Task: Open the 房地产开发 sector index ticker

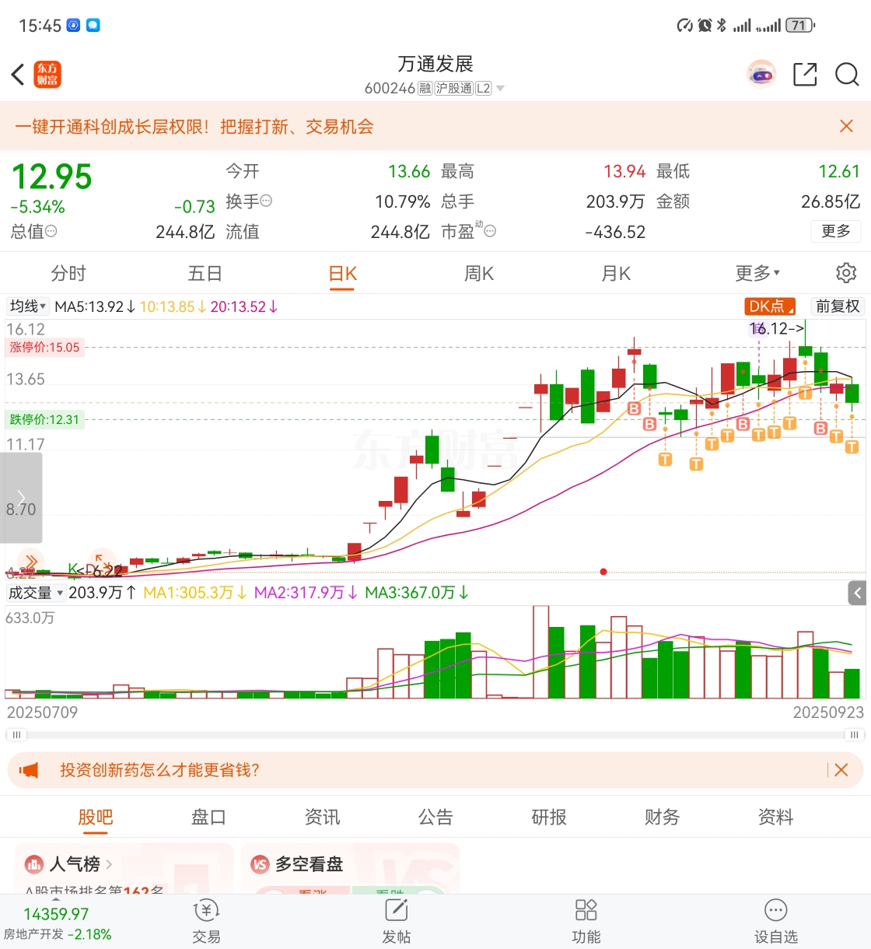Action: click(x=58, y=924)
